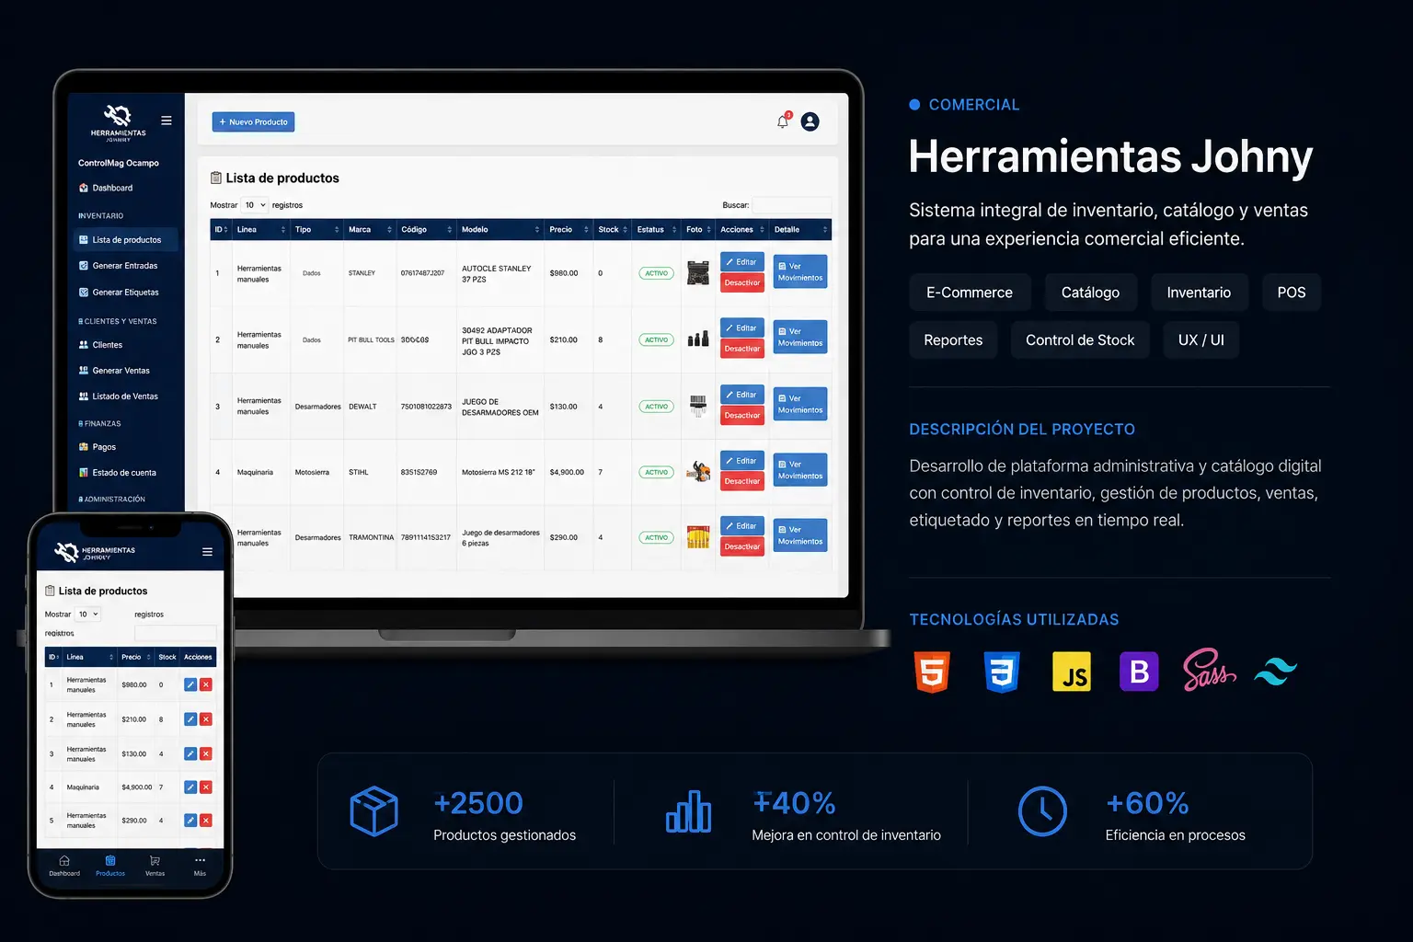Sort laptop table by Linea column
Viewport: 1413px width, 942px height.
point(260,230)
